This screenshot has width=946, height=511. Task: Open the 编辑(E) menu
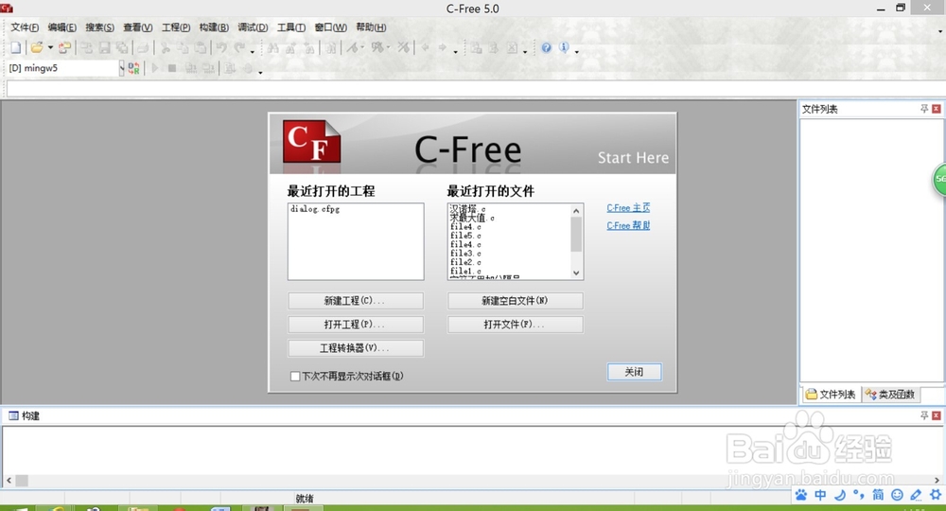pyautogui.click(x=62, y=27)
